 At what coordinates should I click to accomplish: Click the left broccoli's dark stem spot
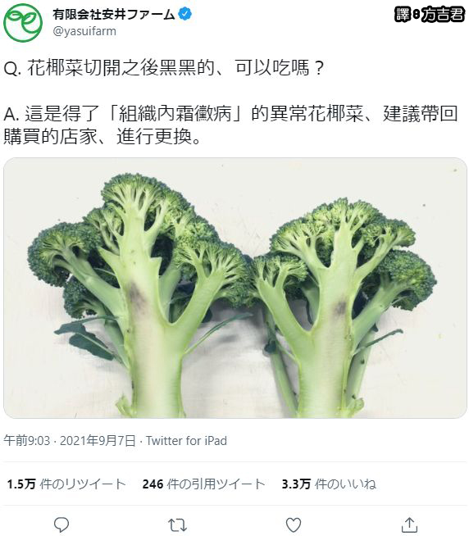point(136,295)
